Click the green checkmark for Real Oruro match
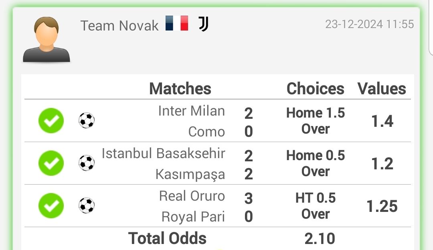The width and height of the screenshot is (433, 250). coord(51,205)
